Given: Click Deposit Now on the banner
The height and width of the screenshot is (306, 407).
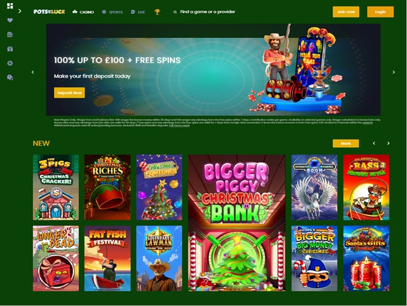Looking at the screenshot, I should (x=69, y=93).
